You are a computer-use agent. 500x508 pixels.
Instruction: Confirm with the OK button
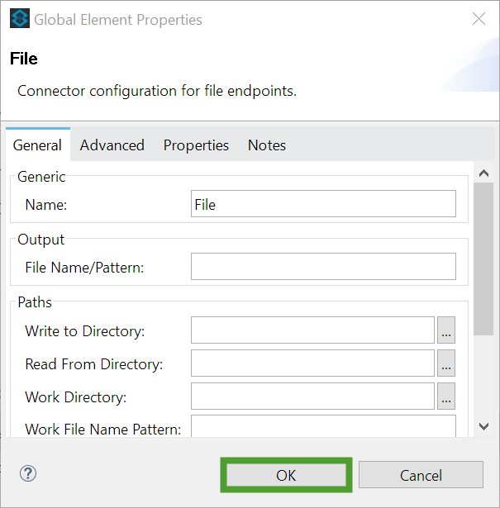pos(286,475)
